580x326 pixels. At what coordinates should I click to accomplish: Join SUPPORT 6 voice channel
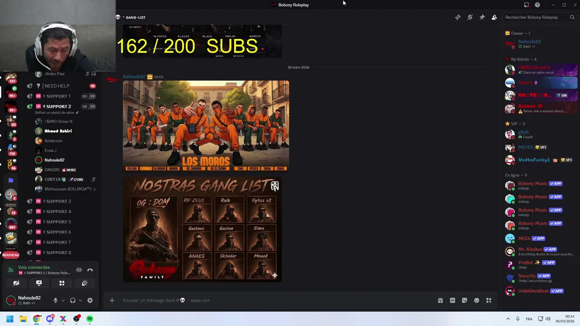pos(61,232)
